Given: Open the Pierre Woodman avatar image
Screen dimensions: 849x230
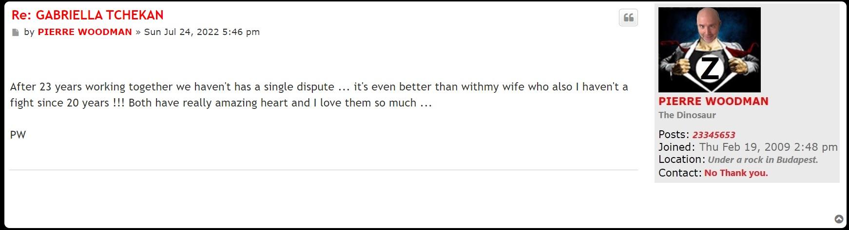Looking at the screenshot, I should [709, 50].
